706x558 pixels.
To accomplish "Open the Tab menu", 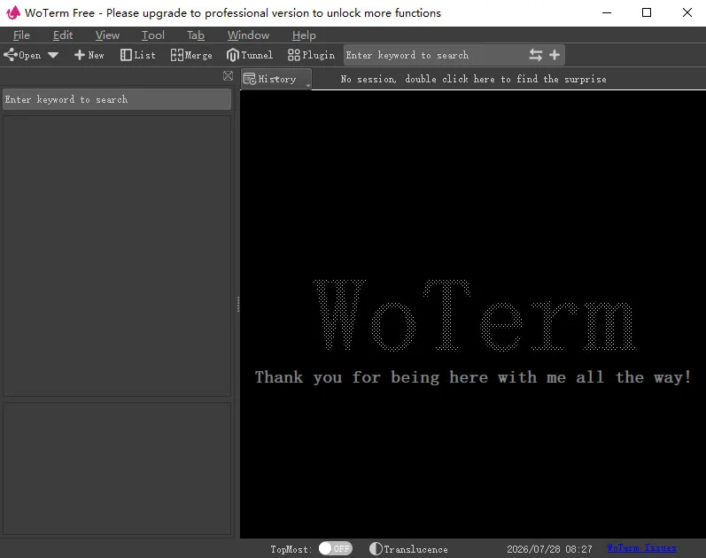I will pyautogui.click(x=196, y=35).
